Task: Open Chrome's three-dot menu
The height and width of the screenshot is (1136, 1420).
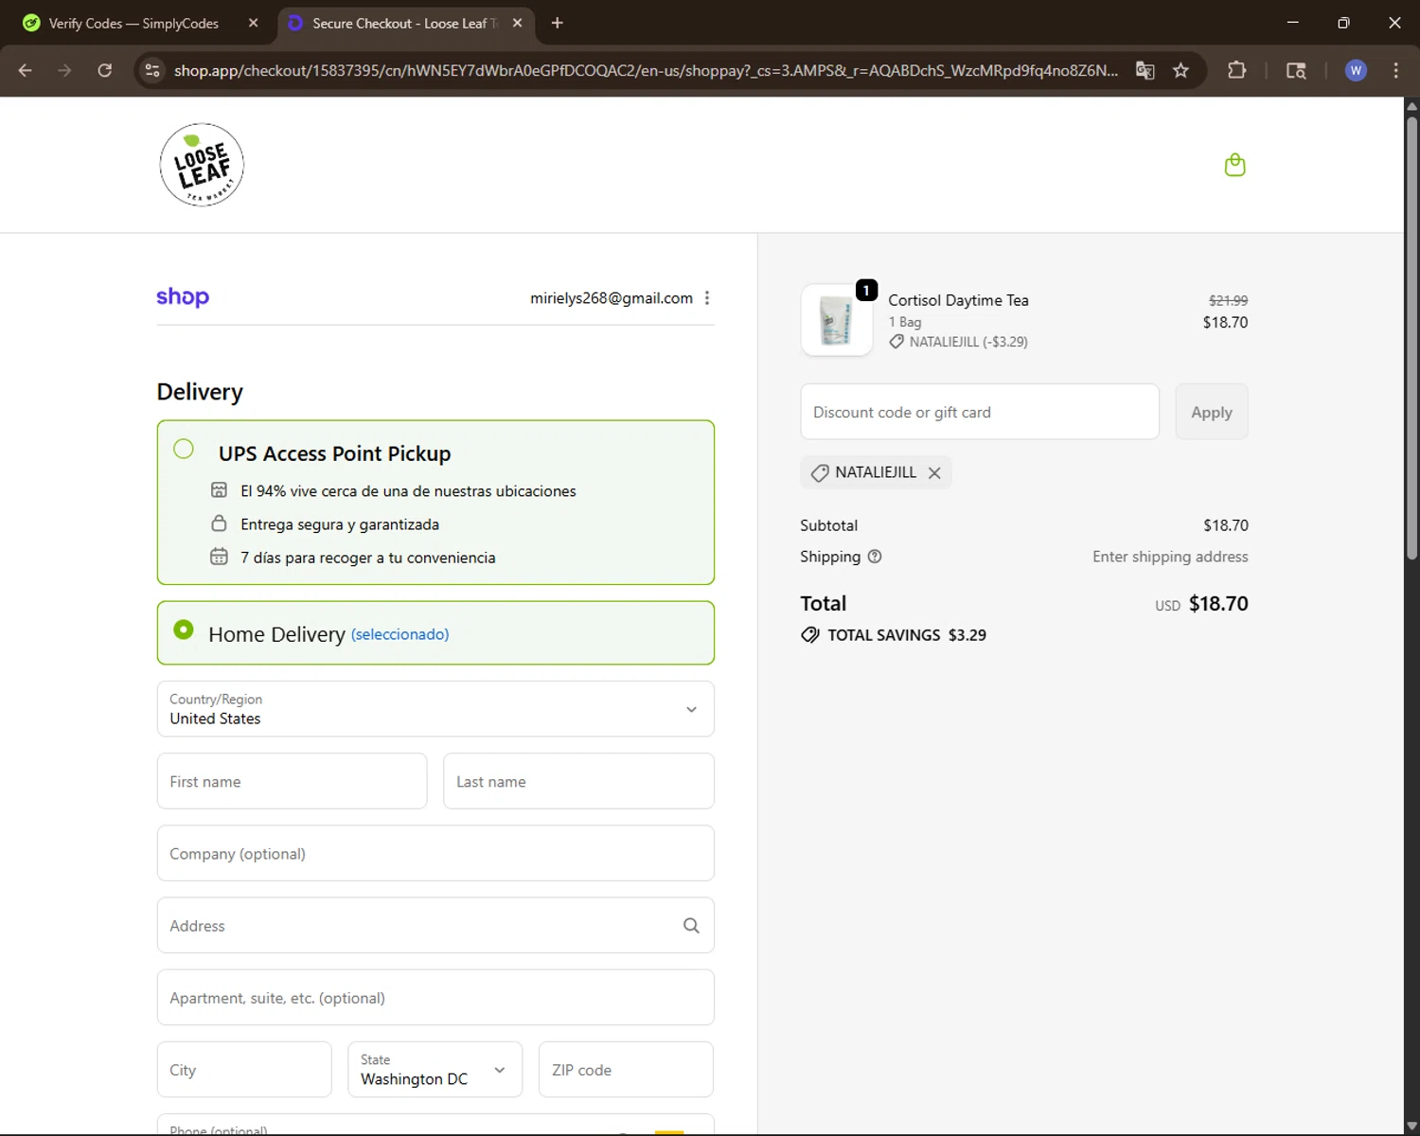Action: click(1395, 70)
